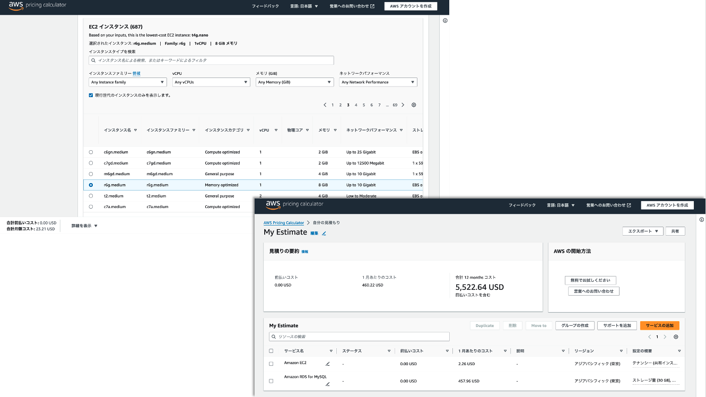The width and height of the screenshot is (706, 397).
Task: Click next page arrow in My Estimate table
Action: [665, 337]
